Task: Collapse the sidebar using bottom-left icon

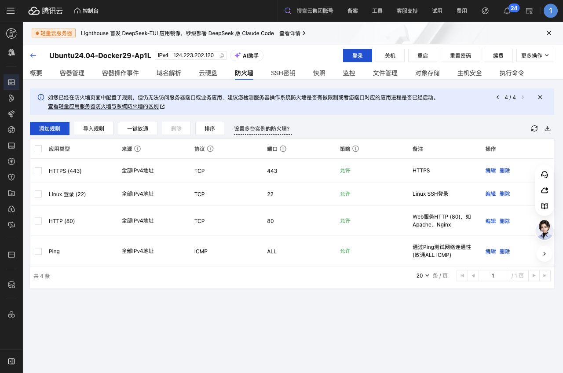Action: coord(11,361)
